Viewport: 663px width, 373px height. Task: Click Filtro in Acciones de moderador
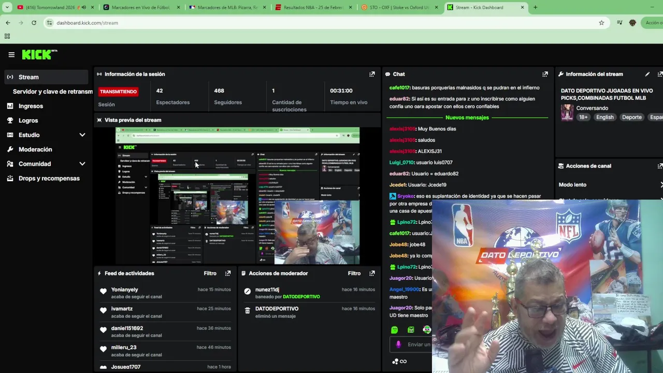354,273
